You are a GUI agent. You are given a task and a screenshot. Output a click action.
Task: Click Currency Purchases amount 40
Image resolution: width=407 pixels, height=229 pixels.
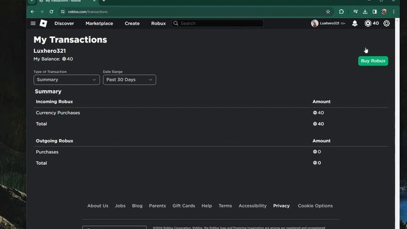coord(318,113)
